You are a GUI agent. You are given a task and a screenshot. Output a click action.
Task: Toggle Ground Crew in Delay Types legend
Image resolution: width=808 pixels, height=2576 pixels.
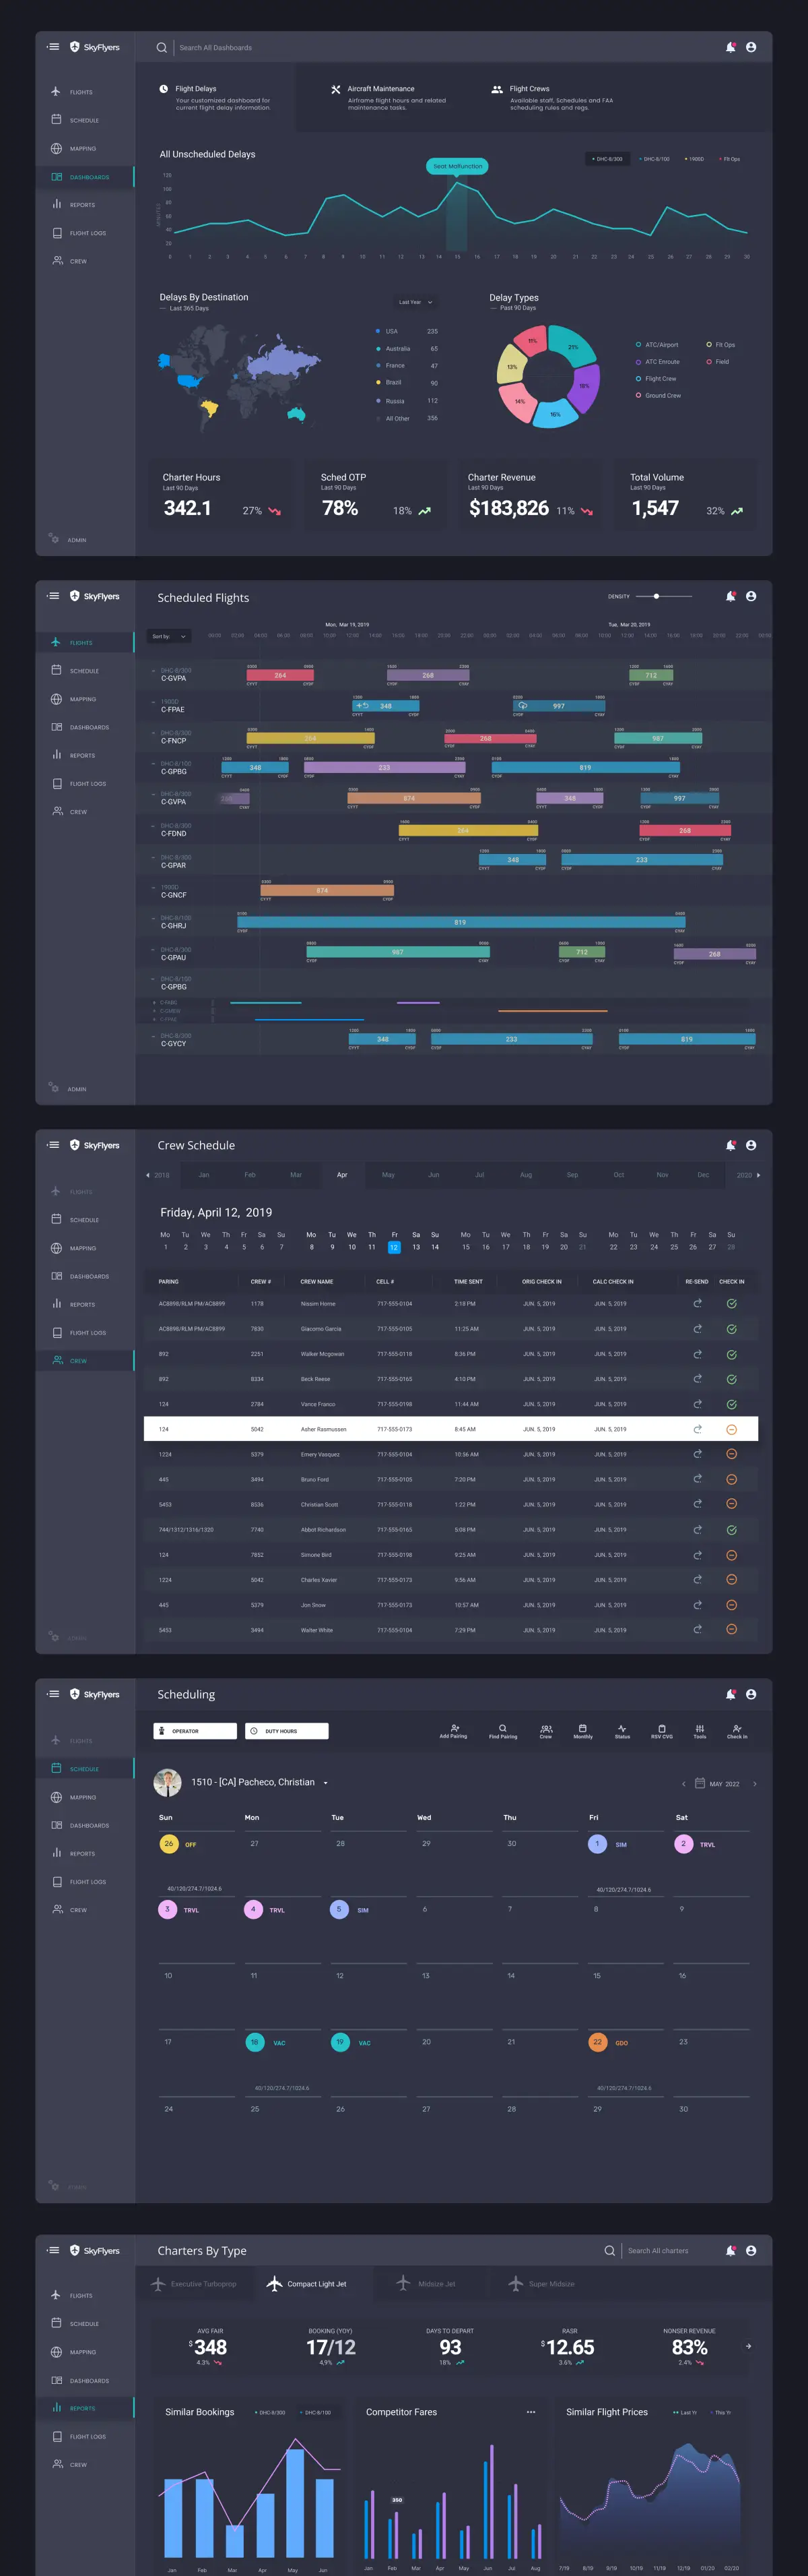point(659,395)
